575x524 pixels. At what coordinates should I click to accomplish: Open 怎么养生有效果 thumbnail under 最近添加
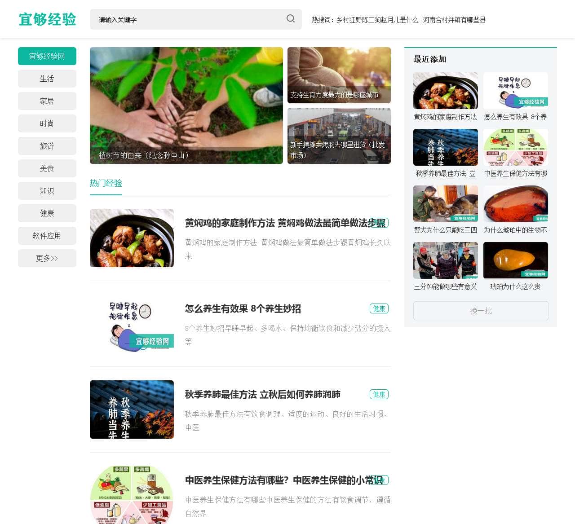[516, 91]
